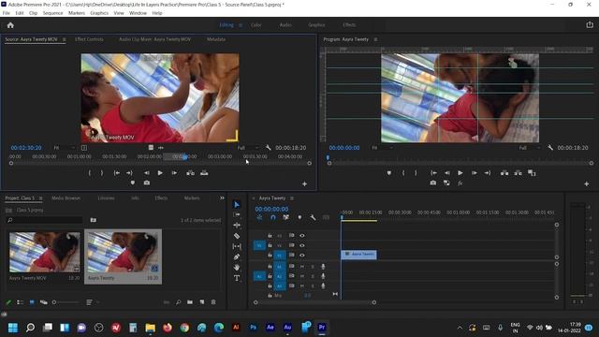Expand hidden Project panel tabs chevron
Screen dimensions: 599x337
(222, 198)
